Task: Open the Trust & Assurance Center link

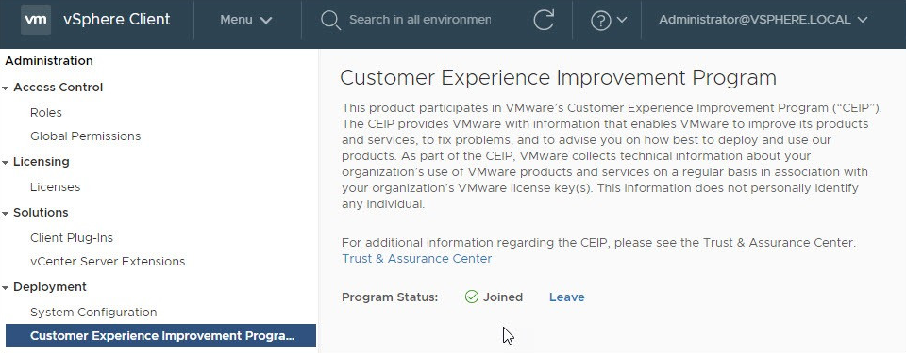Action: point(416,259)
